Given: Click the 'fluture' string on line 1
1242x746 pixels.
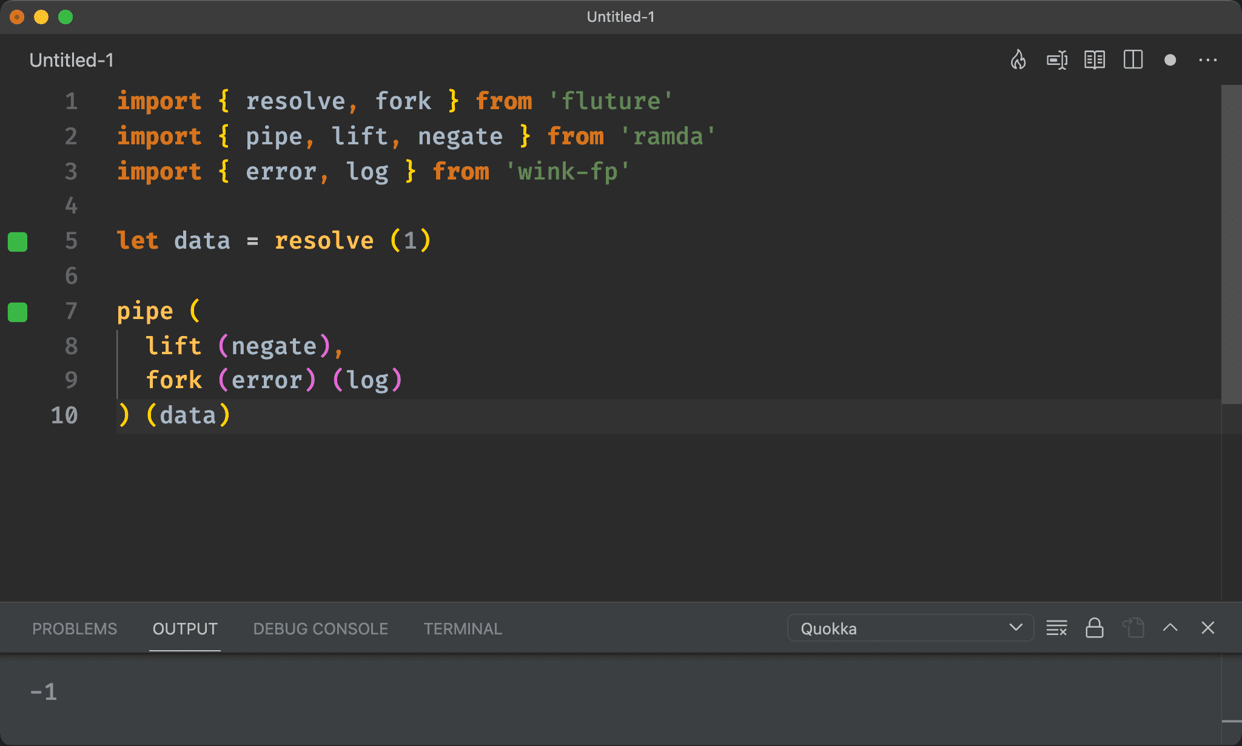Looking at the screenshot, I should pyautogui.click(x=611, y=101).
